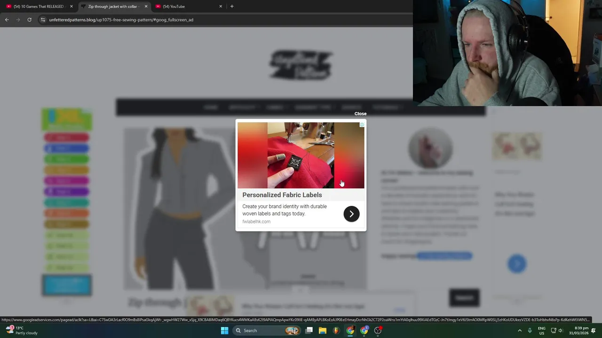
Task: Open network and volume quick settings
Action: [x=557, y=330]
